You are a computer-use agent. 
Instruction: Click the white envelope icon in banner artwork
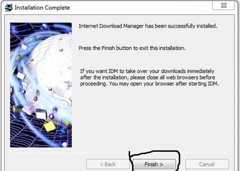21,76
